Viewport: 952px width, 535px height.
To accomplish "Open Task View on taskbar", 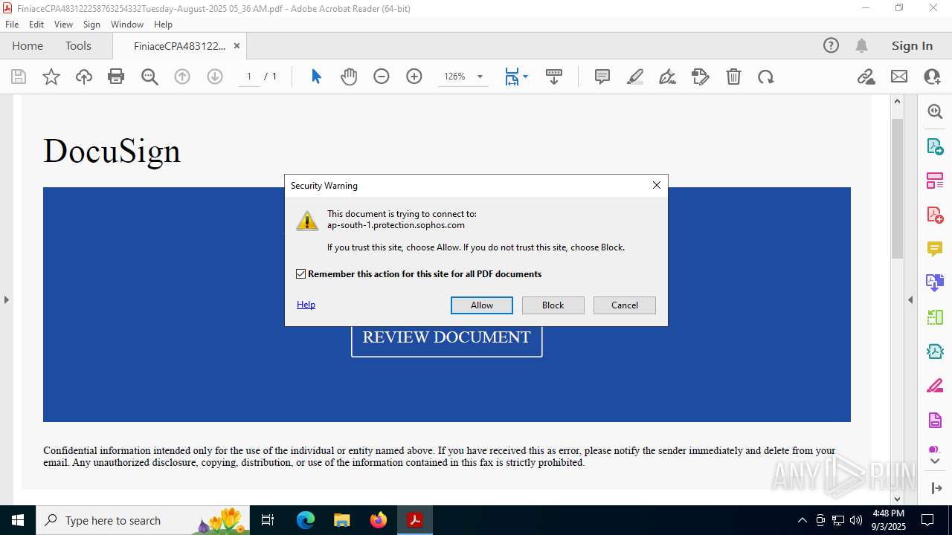I will [268, 520].
